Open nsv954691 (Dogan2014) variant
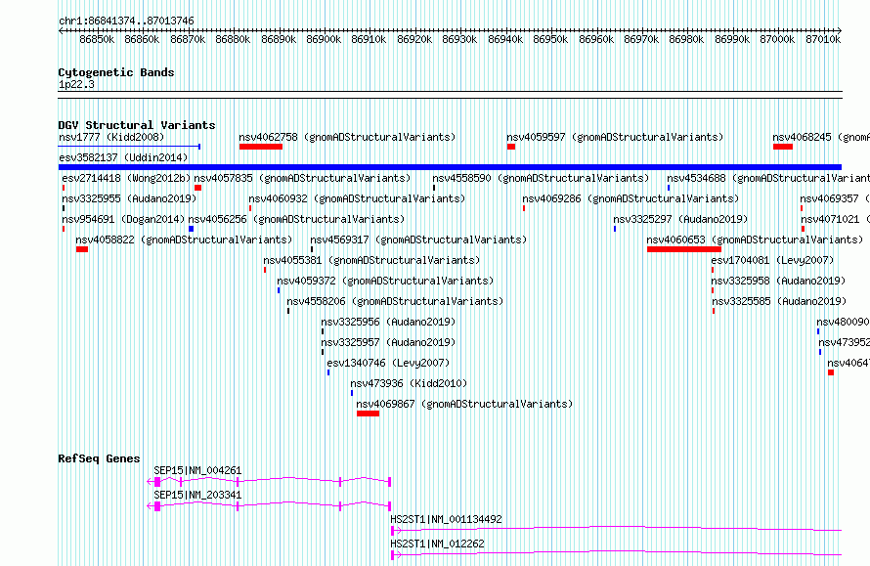Image resolution: width=870 pixels, height=566 pixels. coord(123,219)
